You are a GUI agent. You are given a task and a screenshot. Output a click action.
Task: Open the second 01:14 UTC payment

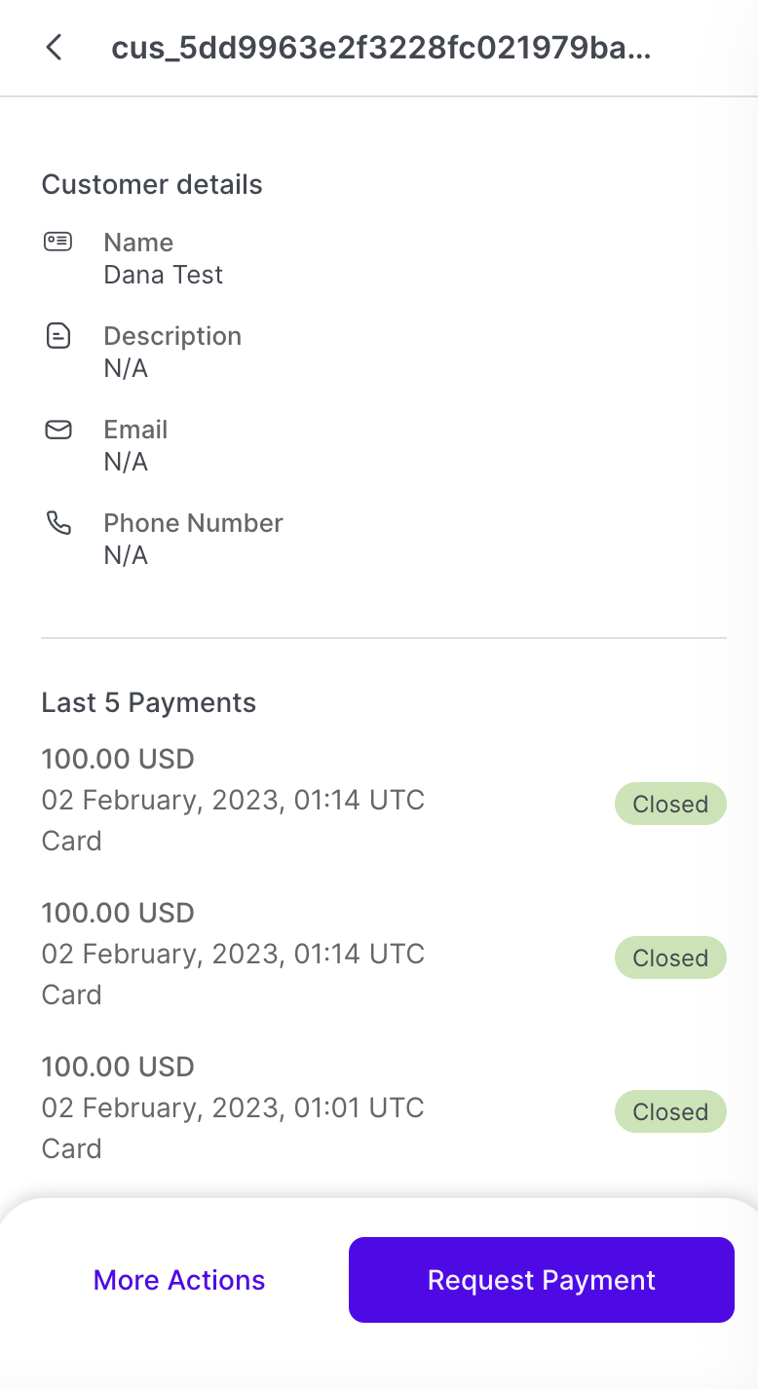click(233, 955)
